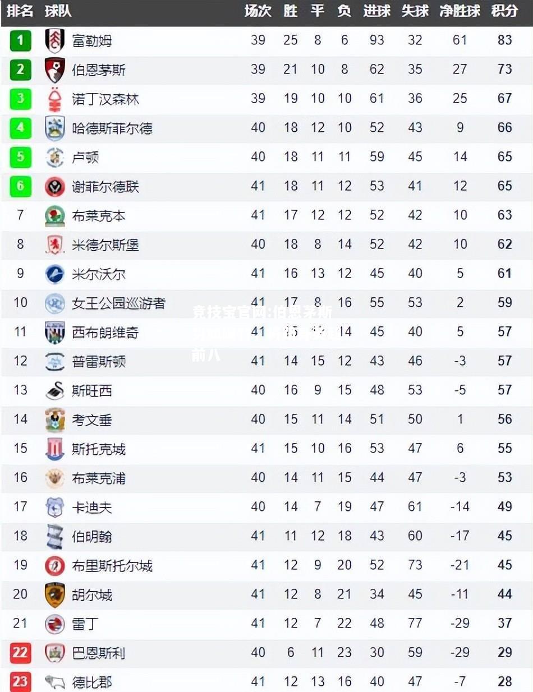Open team name 女王公园巡游者
The image size is (533, 692).
click(119, 303)
